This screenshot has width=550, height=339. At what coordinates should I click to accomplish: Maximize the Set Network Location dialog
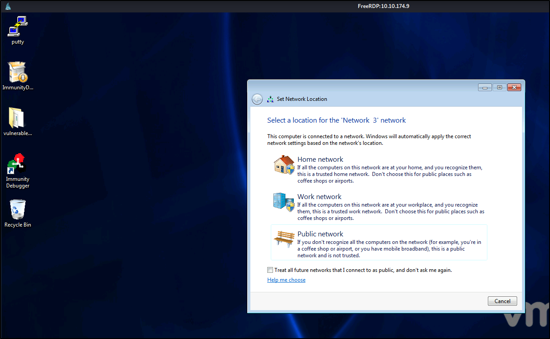(x=499, y=88)
